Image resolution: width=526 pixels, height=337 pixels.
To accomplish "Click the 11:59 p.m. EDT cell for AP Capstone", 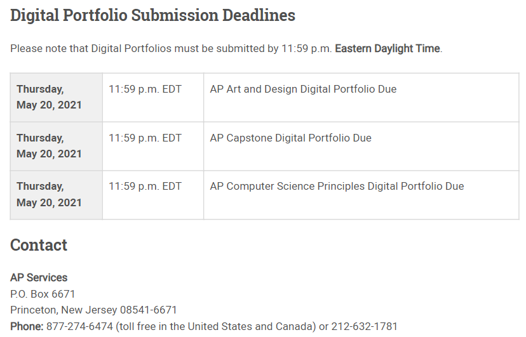I will (x=145, y=138).
